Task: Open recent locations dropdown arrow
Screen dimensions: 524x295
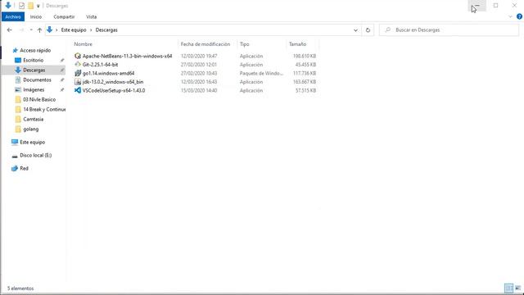Action: 31,30
